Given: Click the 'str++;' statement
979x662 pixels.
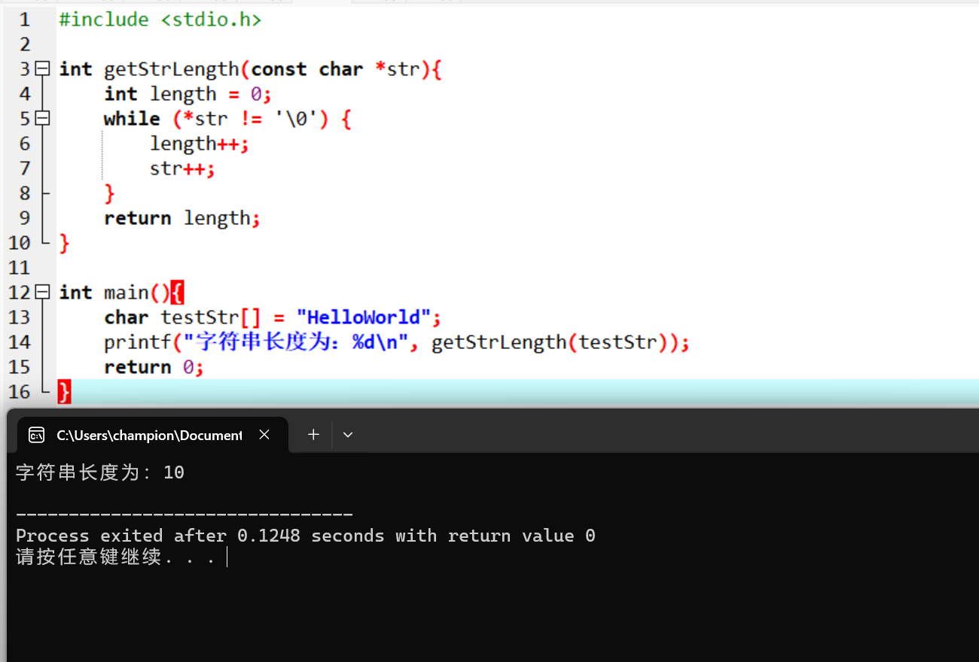Looking at the screenshot, I should coord(182,169).
